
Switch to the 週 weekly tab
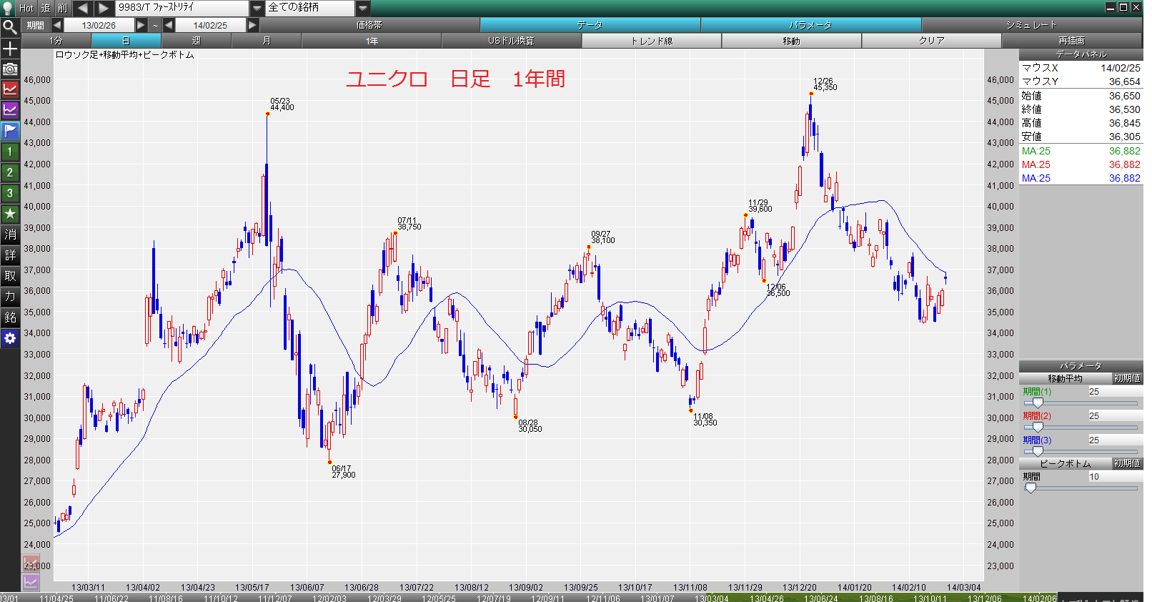[x=196, y=41]
